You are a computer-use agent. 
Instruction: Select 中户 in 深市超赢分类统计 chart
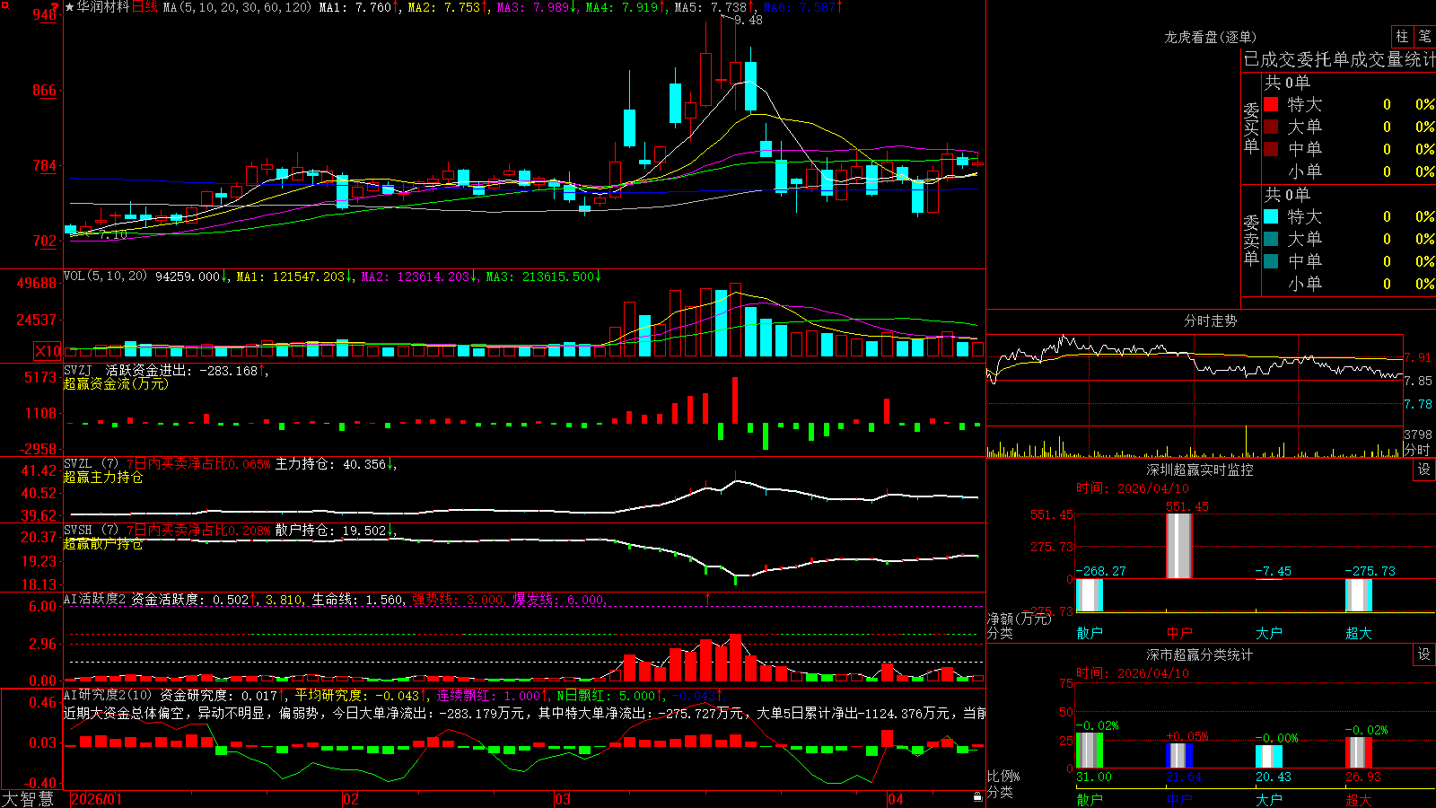click(1179, 799)
